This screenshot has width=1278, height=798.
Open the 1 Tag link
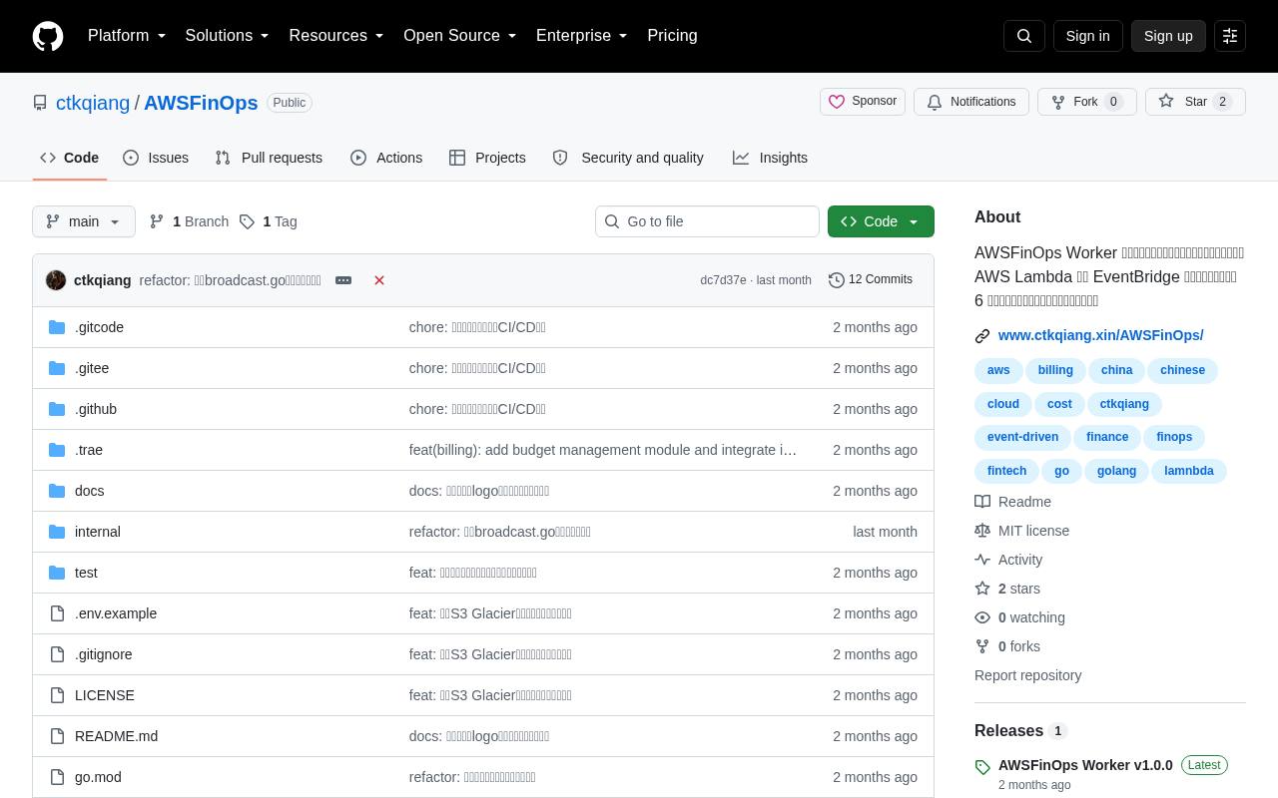268,221
